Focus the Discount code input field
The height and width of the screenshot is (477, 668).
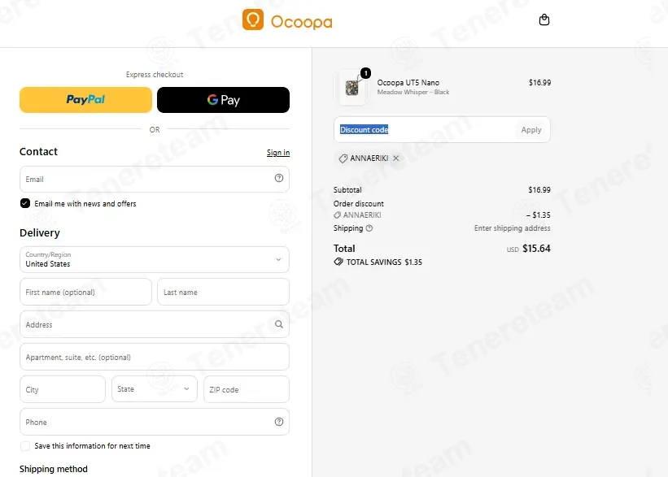[426, 130]
